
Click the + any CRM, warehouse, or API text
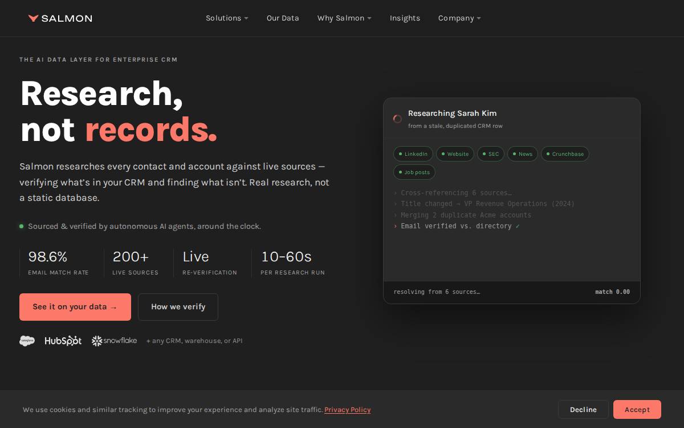(194, 341)
